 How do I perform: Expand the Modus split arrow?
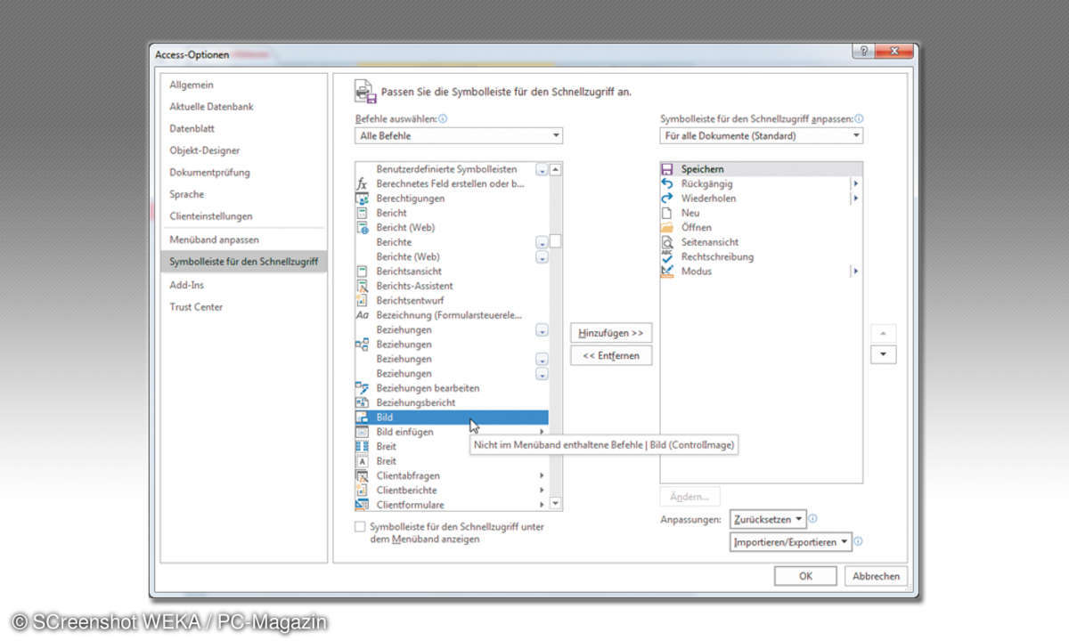coord(856,272)
